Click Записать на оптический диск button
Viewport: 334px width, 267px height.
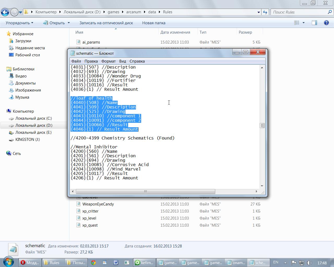click(x=106, y=23)
